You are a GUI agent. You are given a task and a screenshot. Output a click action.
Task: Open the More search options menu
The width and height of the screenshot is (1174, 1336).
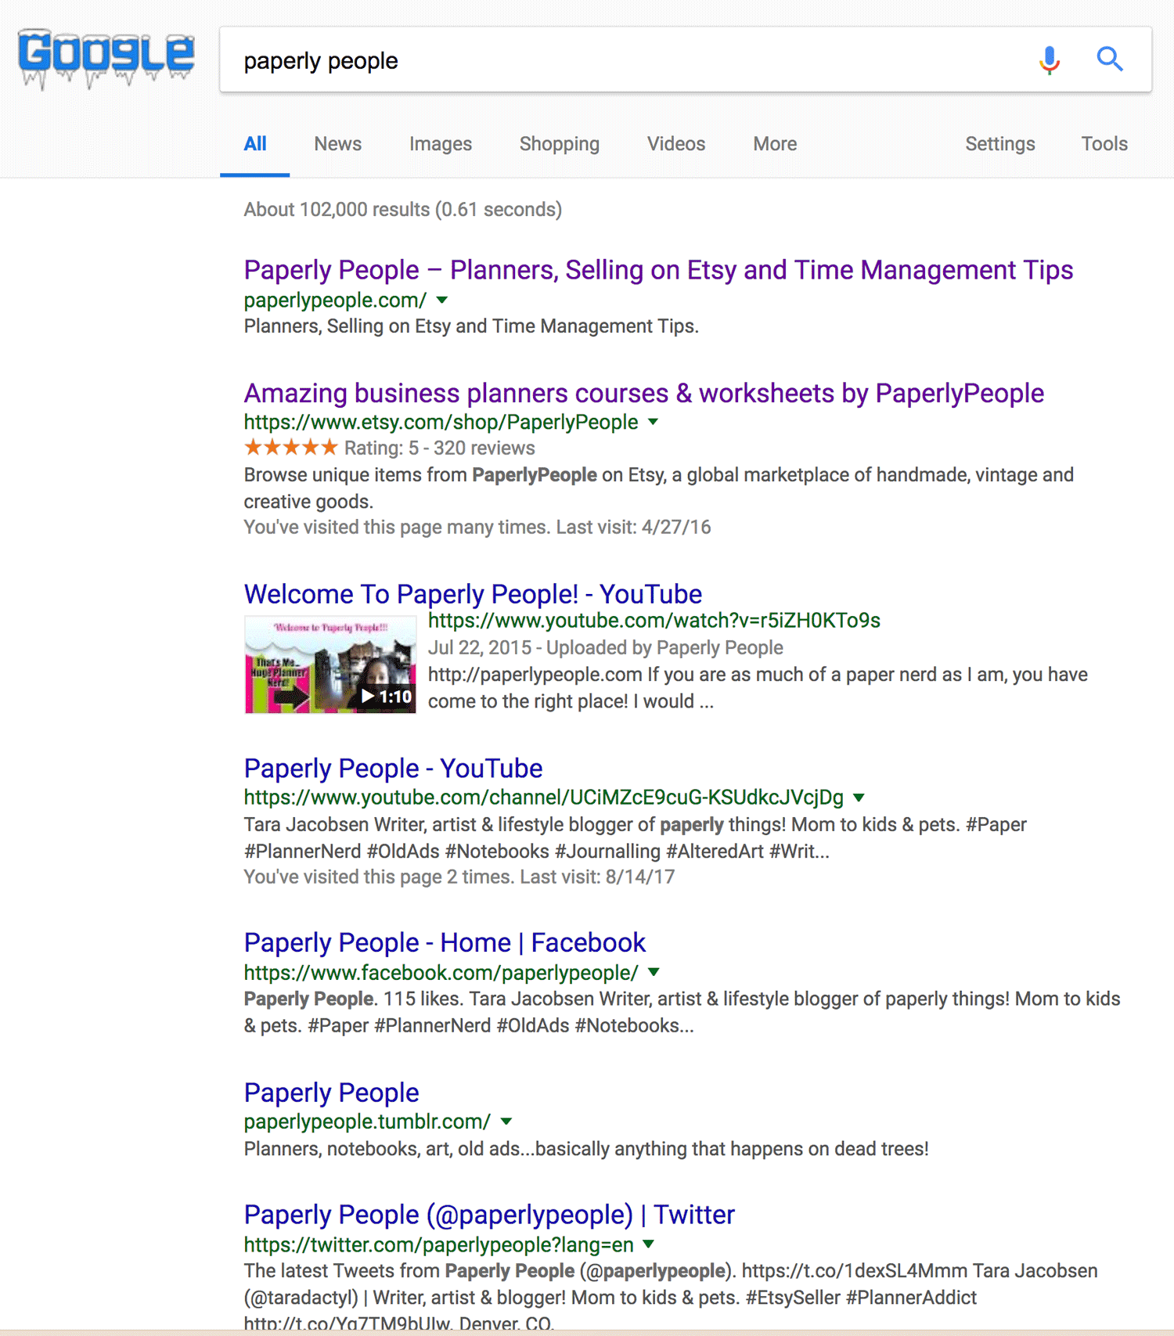775,144
